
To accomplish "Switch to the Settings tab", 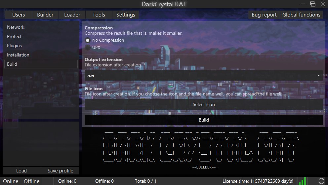I will pyautogui.click(x=126, y=15).
